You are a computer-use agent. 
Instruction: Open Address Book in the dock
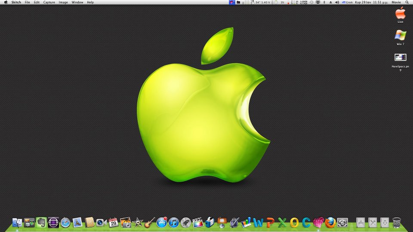pyautogui.click(x=89, y=223)
